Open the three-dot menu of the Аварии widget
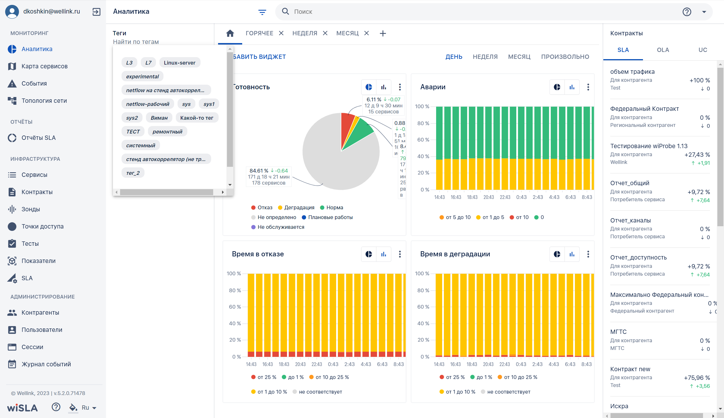 pyautogui.click(x=588, y=87)
